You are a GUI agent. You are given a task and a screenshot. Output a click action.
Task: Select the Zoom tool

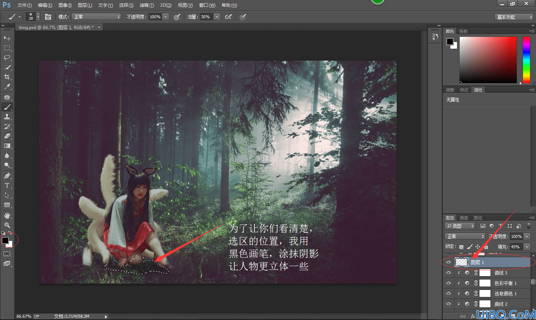[x=7, y=225]
